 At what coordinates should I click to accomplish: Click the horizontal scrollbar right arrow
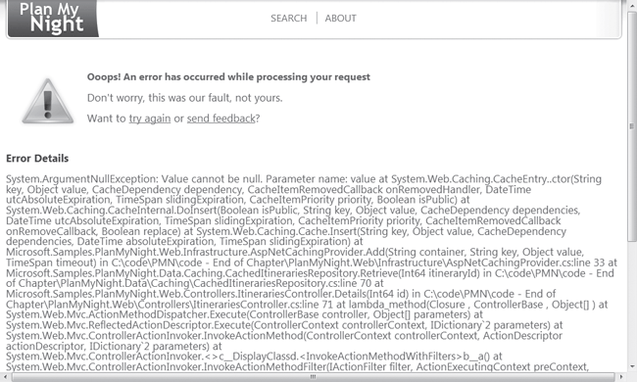tap(621, 377)
